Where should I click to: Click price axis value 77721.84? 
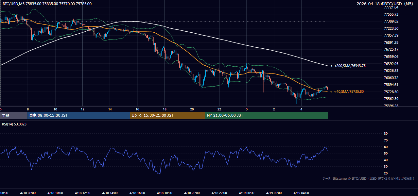[391, 7]
